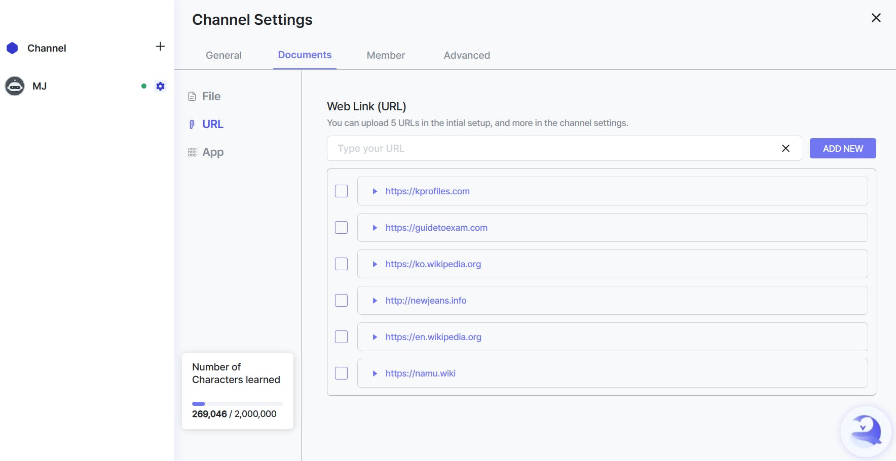Screen dimensions: 896x461
Task: Check the guidetoexam.com checkbox
Action: point(341,227)
